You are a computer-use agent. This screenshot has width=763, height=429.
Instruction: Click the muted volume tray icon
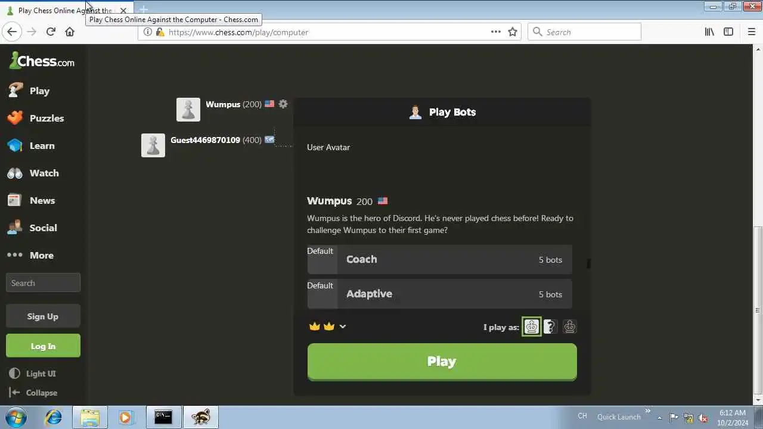coord(703,418)
